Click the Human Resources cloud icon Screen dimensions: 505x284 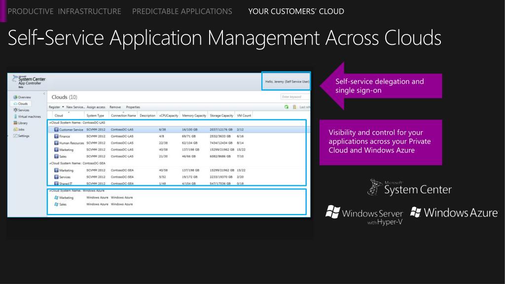56,143
